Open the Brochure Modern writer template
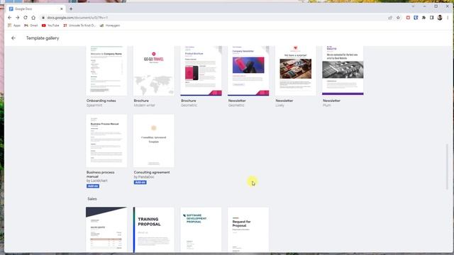The height and width of the screenshot is (255, 454). pyautogui.click(x=154, y=71)
